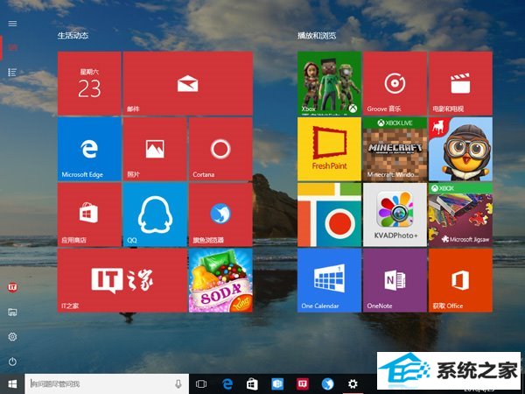525x394 pixels.
Task: Switch to all apps list view
Action: click(x=12, y=72)
